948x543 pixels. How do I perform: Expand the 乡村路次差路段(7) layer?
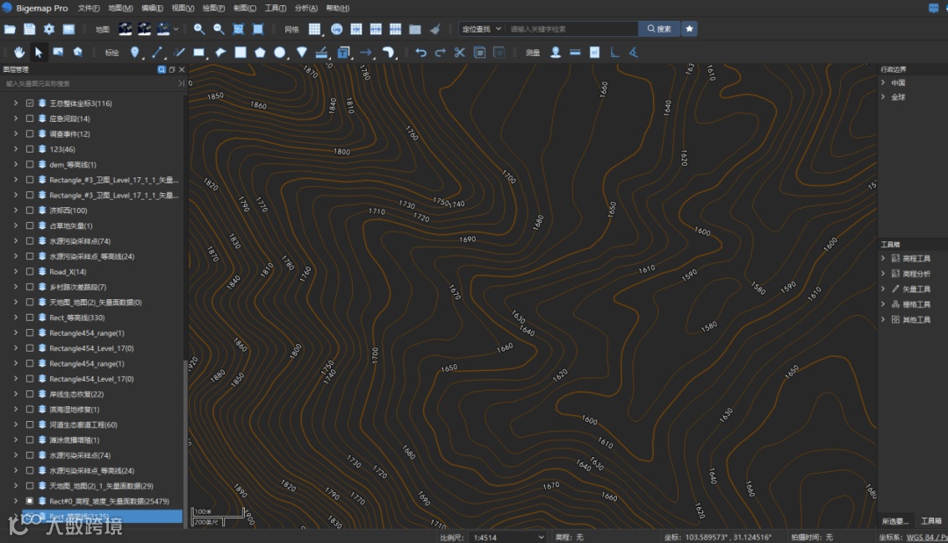tap(16, 287)
